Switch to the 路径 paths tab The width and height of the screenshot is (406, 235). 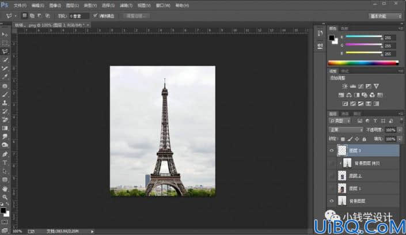[x=357, y=113]
